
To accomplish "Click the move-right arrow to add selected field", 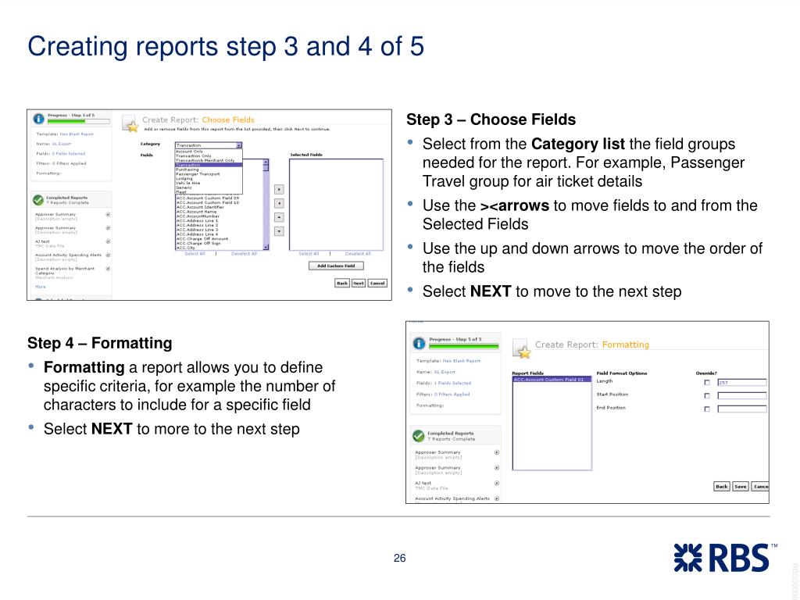I will [279, 189].
